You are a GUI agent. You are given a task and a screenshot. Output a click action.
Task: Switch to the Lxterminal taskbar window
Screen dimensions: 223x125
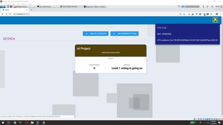[48, 7]
